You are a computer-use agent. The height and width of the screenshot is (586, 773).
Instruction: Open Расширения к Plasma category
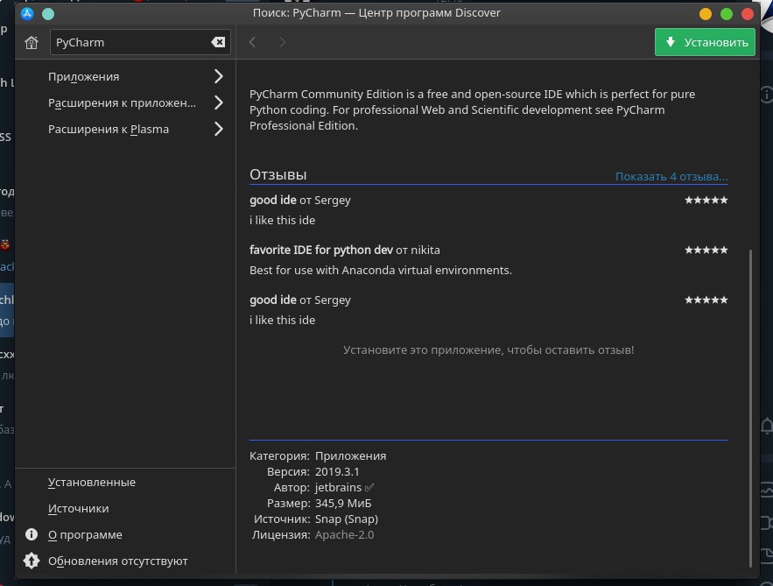pos(126,130)
